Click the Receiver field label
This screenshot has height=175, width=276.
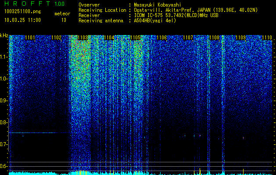pyautogui.click(x=89, y=15)
